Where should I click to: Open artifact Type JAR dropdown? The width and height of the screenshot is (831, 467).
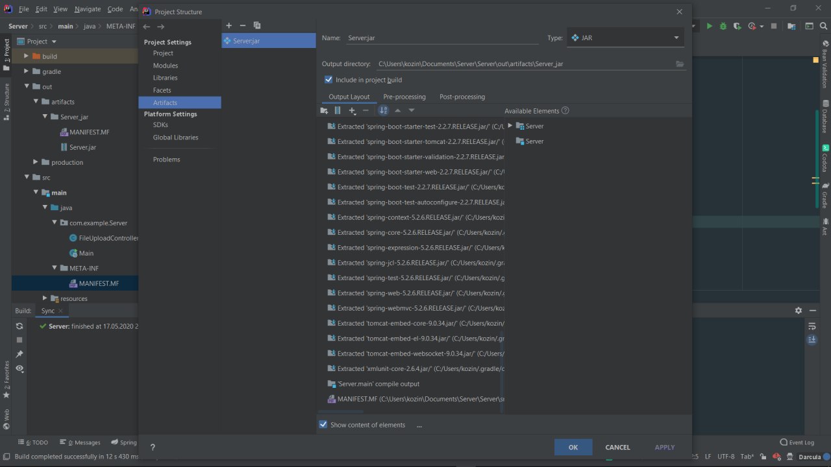pyautogui.click(x=626, y=38)
